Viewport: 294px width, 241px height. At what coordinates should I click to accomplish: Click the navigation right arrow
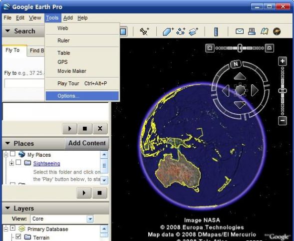(x=255, y=90)
